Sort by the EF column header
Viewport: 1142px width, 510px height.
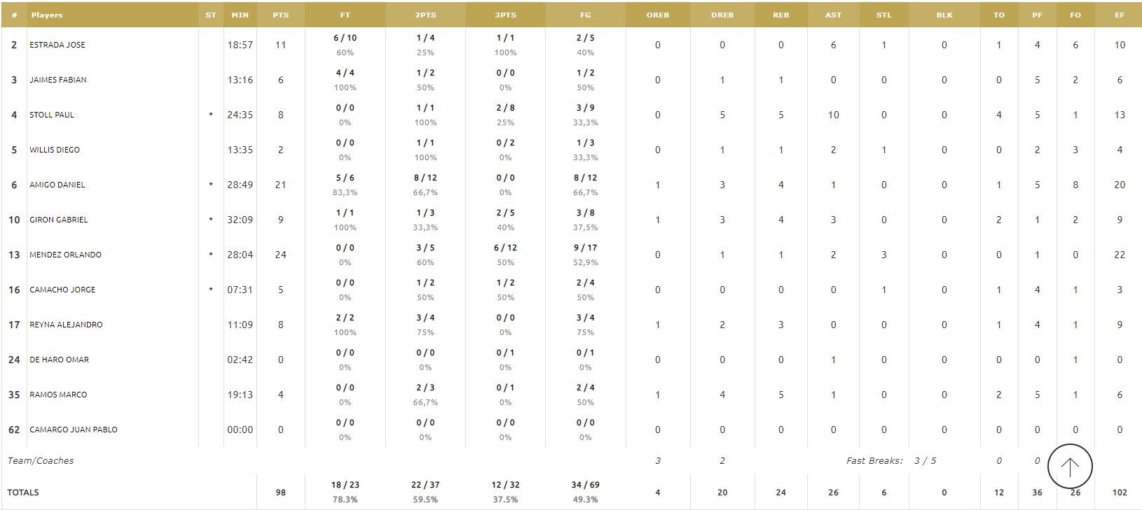pyautogui.click(x=1119, y=15)
